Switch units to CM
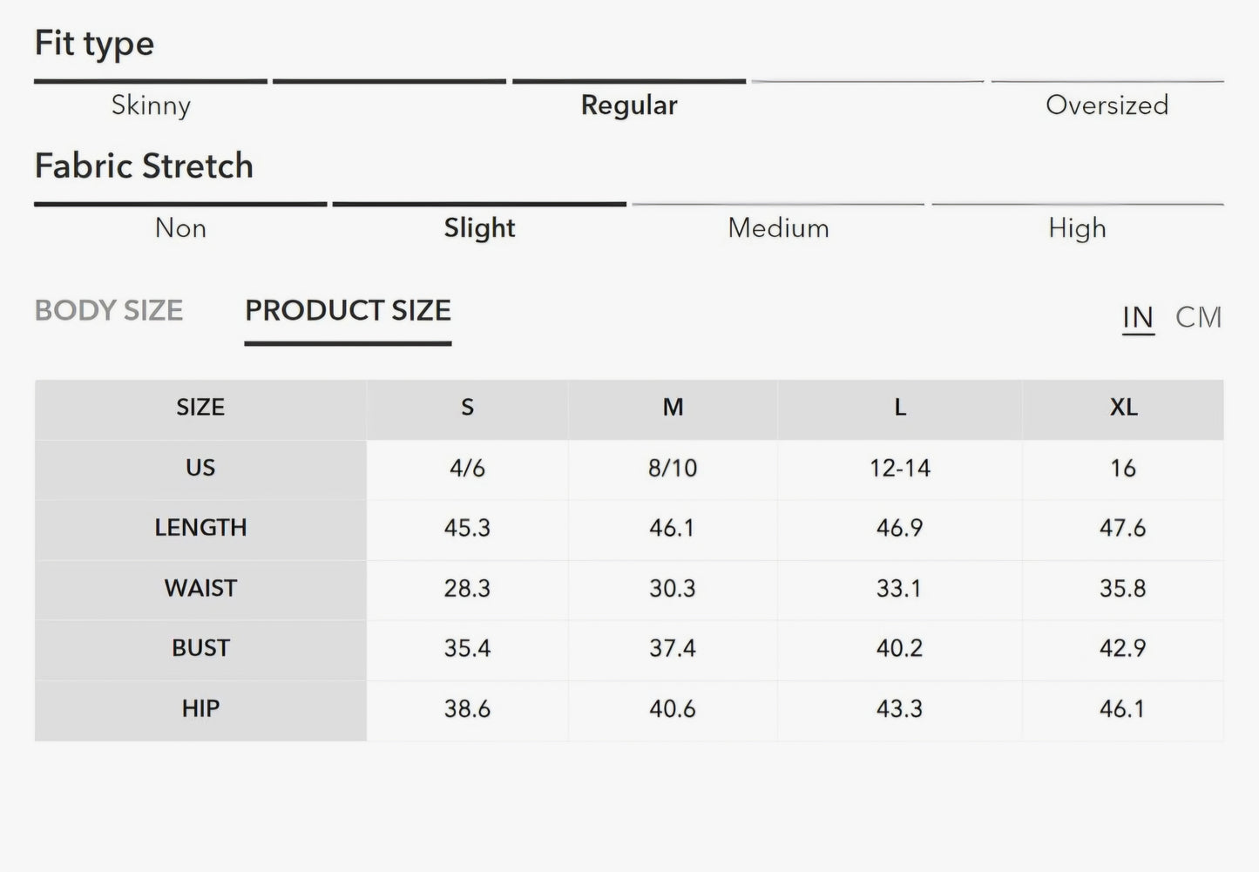Screen dimensions: 1259x872 [x=1198, y=317]
